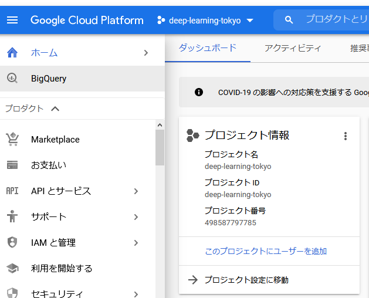This screenshot has height=298, width=369.
Task: Expand the ホーム submenu chevron
Action: point(146,53)
